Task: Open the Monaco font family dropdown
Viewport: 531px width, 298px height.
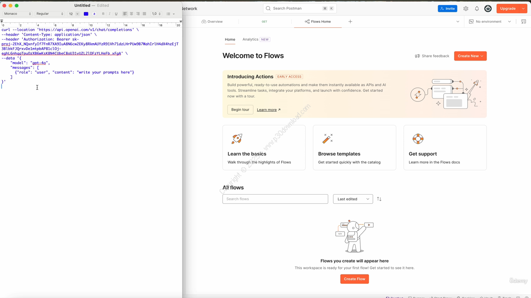Action: coord(17,14)
